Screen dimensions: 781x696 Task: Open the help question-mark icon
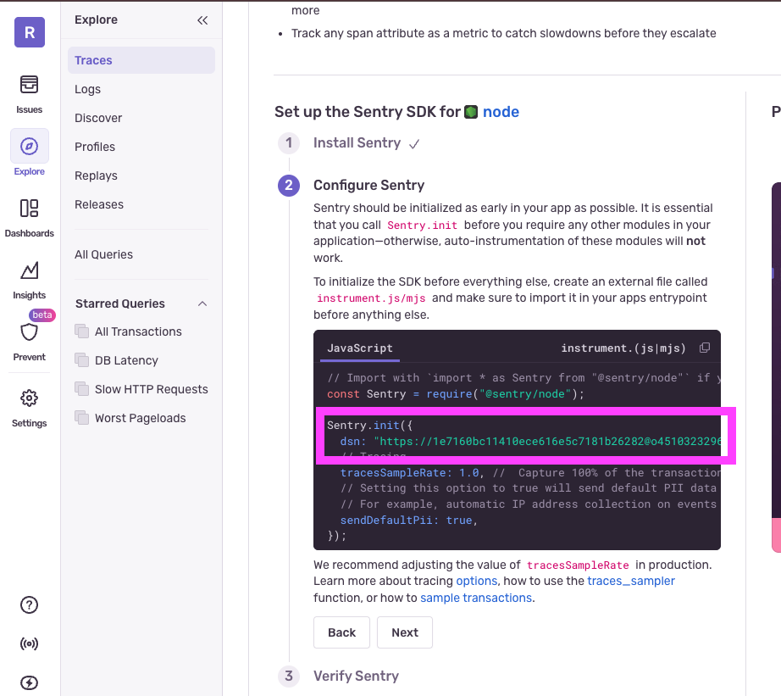pos(29,604)
